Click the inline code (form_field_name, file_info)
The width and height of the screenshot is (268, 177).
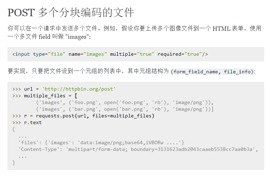(x=212, y=72)
